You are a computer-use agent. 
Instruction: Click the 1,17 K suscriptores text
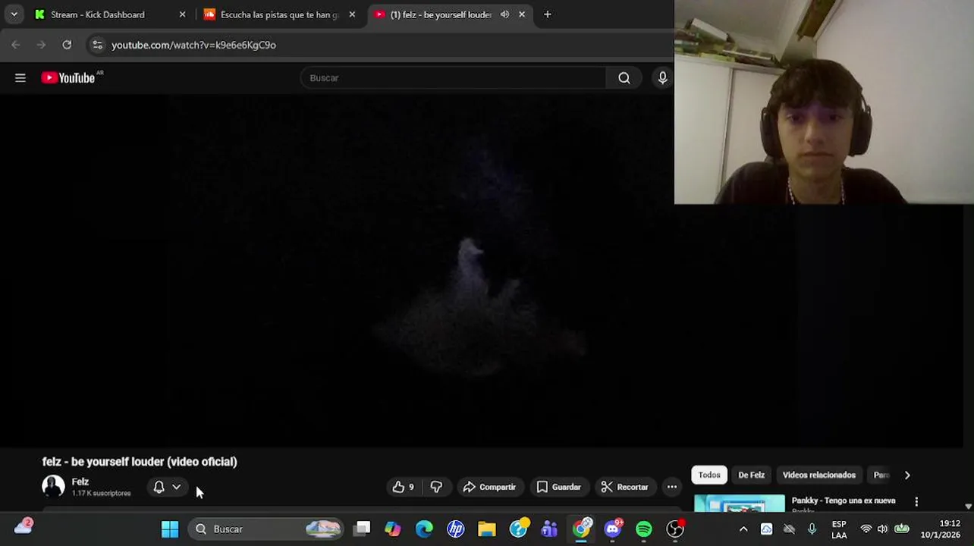pyautogui.click(x=101, y=493)
